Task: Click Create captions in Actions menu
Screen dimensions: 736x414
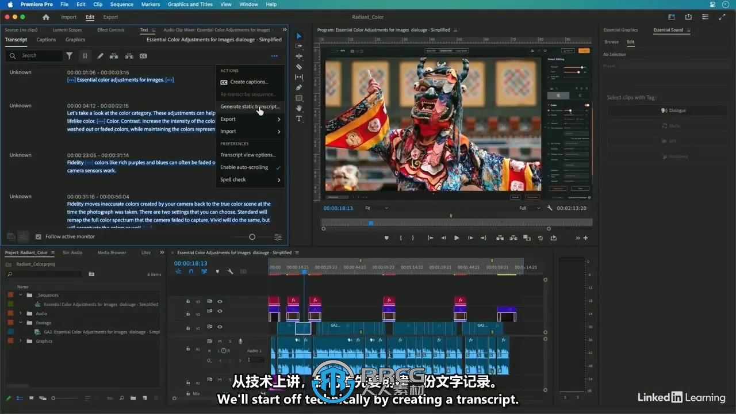Action: [250, 82]
